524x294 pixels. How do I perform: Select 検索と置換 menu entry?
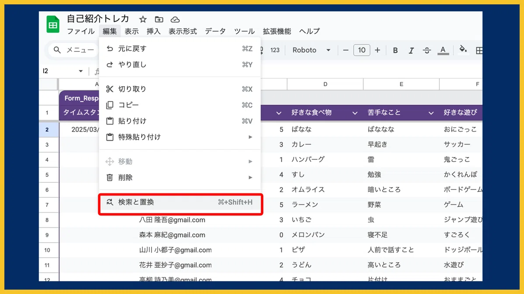coord(179,202)
